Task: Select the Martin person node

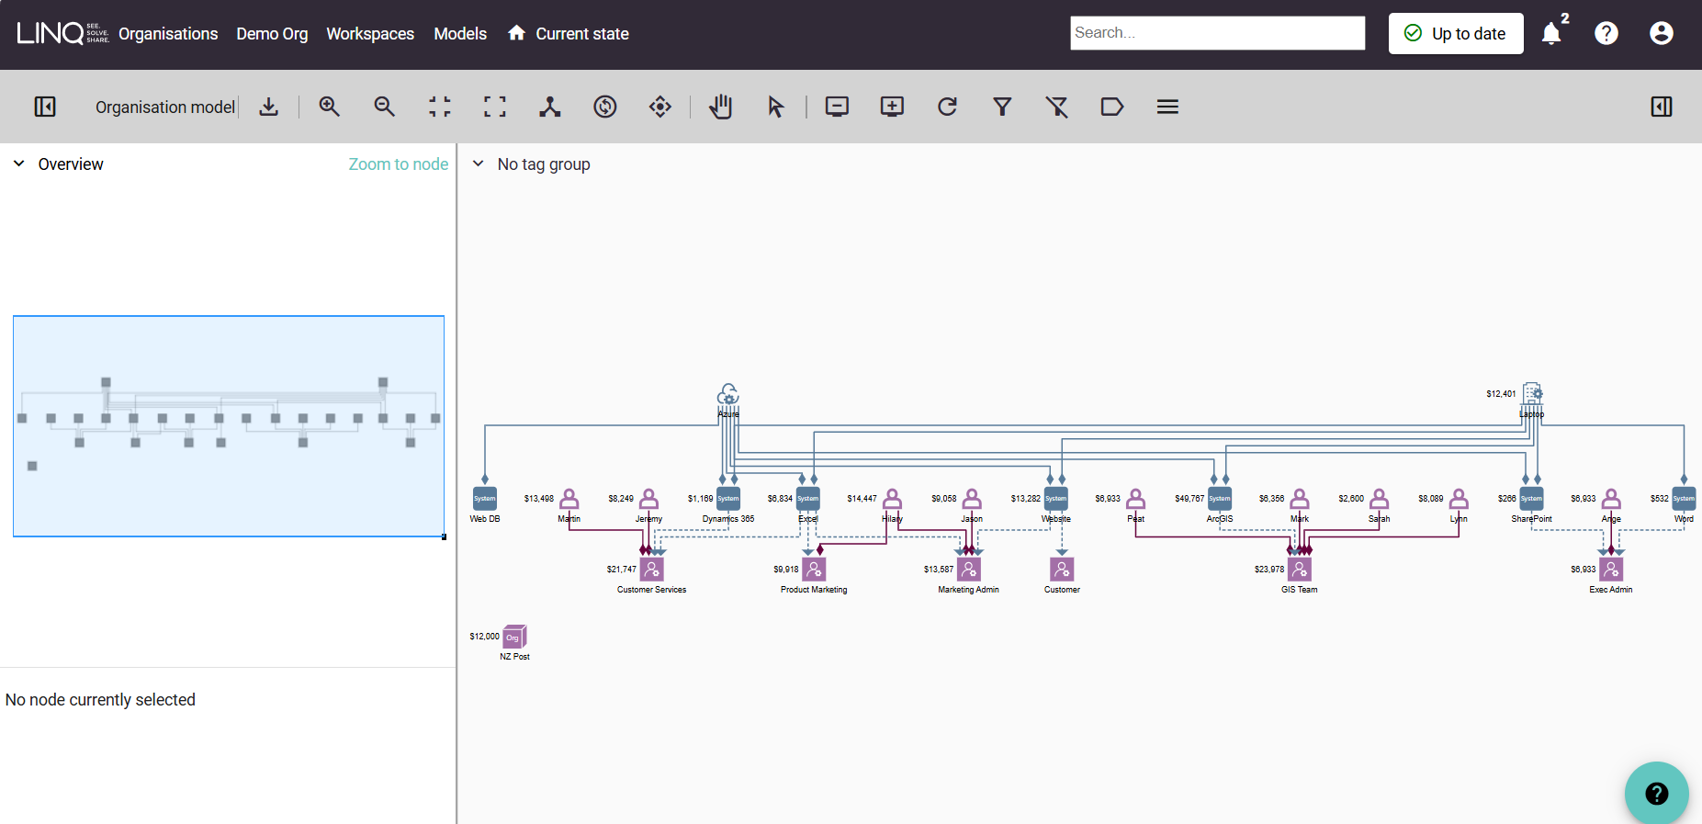Action: click(x=569, y=499)
